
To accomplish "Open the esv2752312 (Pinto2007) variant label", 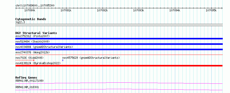I will coord(33,36).
